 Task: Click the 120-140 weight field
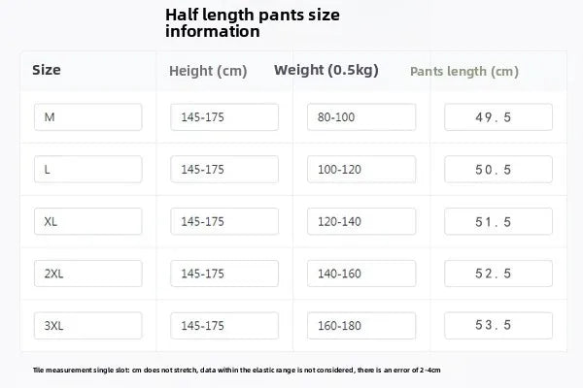click(361, 221)
